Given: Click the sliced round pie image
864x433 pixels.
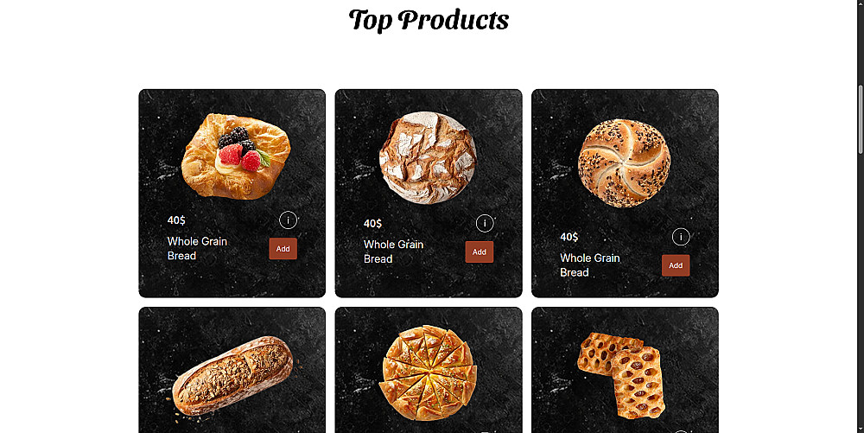Looking at the screenshot, I should coord(429,373).
